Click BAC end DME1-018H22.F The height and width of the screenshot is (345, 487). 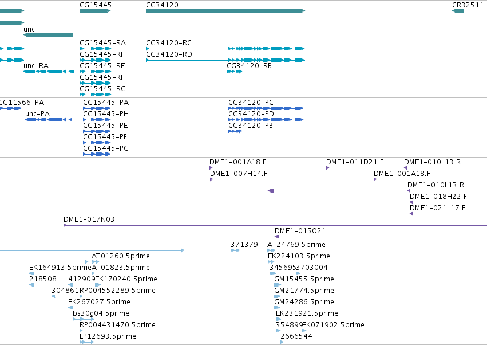(438, 197)
